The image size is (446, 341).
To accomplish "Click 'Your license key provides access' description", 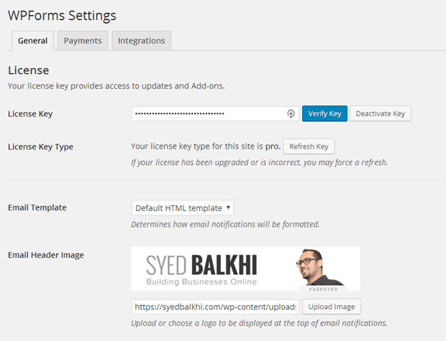I will coord(117,85).
